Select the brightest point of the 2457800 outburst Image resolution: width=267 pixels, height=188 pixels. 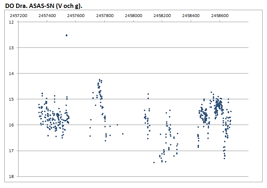pos(100,80)
